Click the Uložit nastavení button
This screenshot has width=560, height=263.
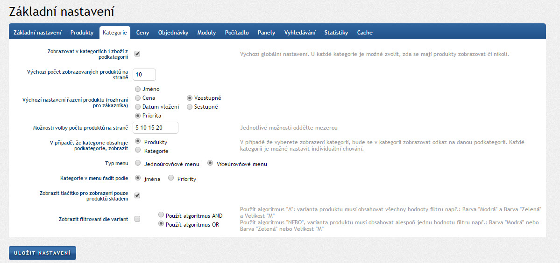pyautogui.click(x=42, y=253)
